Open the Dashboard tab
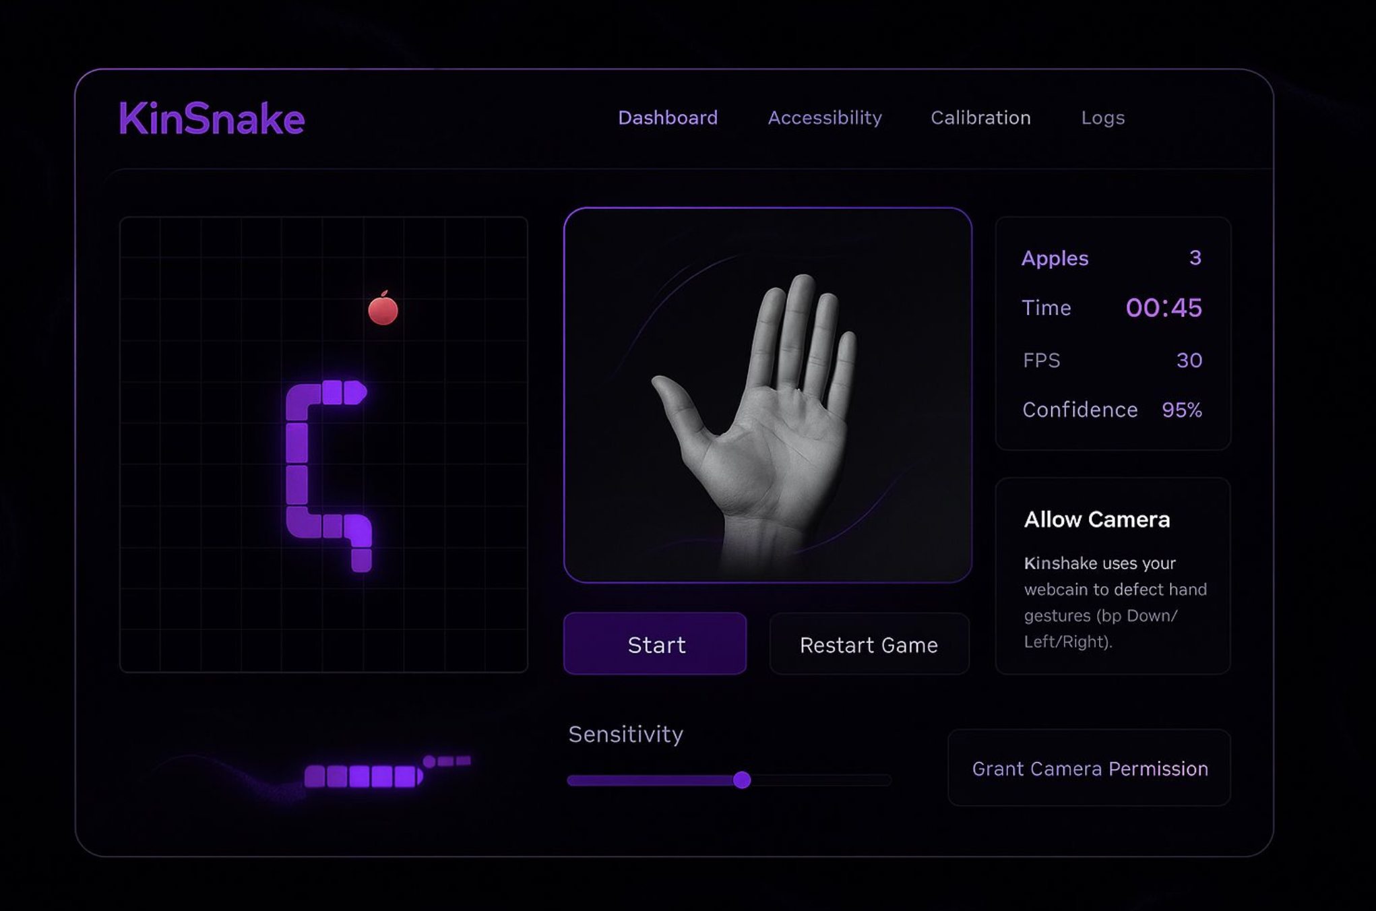The image size is (1376, 911). coord(667,118)
